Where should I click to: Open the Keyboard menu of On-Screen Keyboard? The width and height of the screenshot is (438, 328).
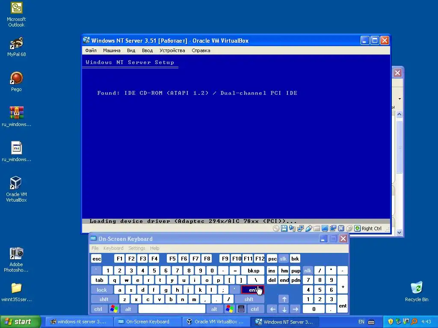click(x=113, y=248)
